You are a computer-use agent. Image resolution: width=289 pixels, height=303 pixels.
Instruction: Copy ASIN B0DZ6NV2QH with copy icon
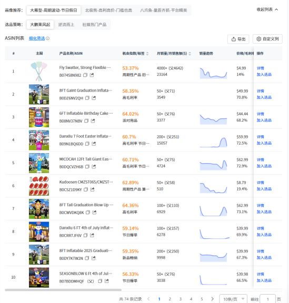tap(87, 98)
